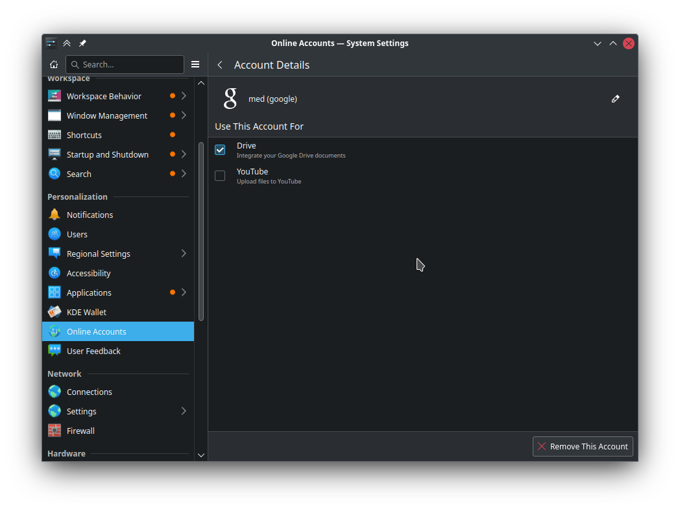Enable the YouTube service checkbox

click(x=220, y=176)
